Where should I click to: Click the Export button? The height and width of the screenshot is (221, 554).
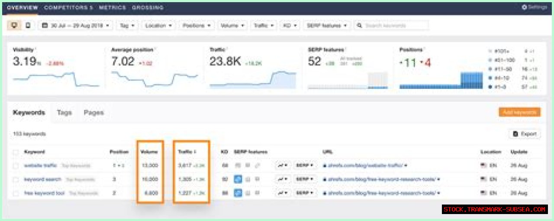coord(525,134)
